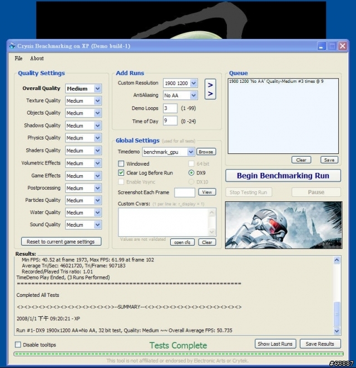Click the 'Completed All Tests' line
The height and width of the screenshot is (368, 356).
(38, 295)
